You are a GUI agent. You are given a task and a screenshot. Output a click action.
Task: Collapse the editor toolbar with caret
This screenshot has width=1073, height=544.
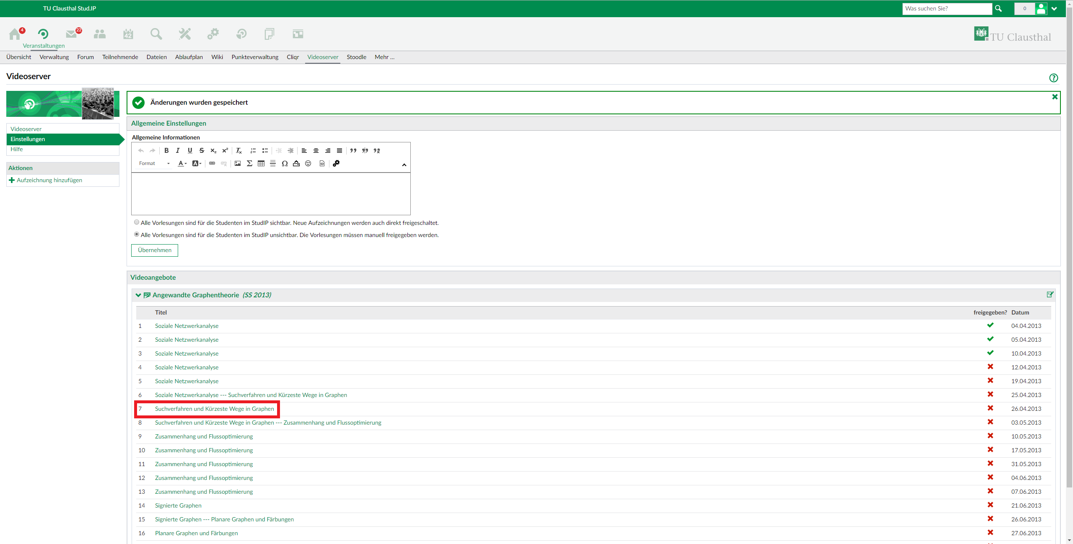click(404, 165)
